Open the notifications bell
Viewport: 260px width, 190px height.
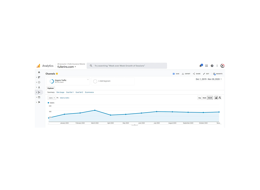(x=201, y=66)
